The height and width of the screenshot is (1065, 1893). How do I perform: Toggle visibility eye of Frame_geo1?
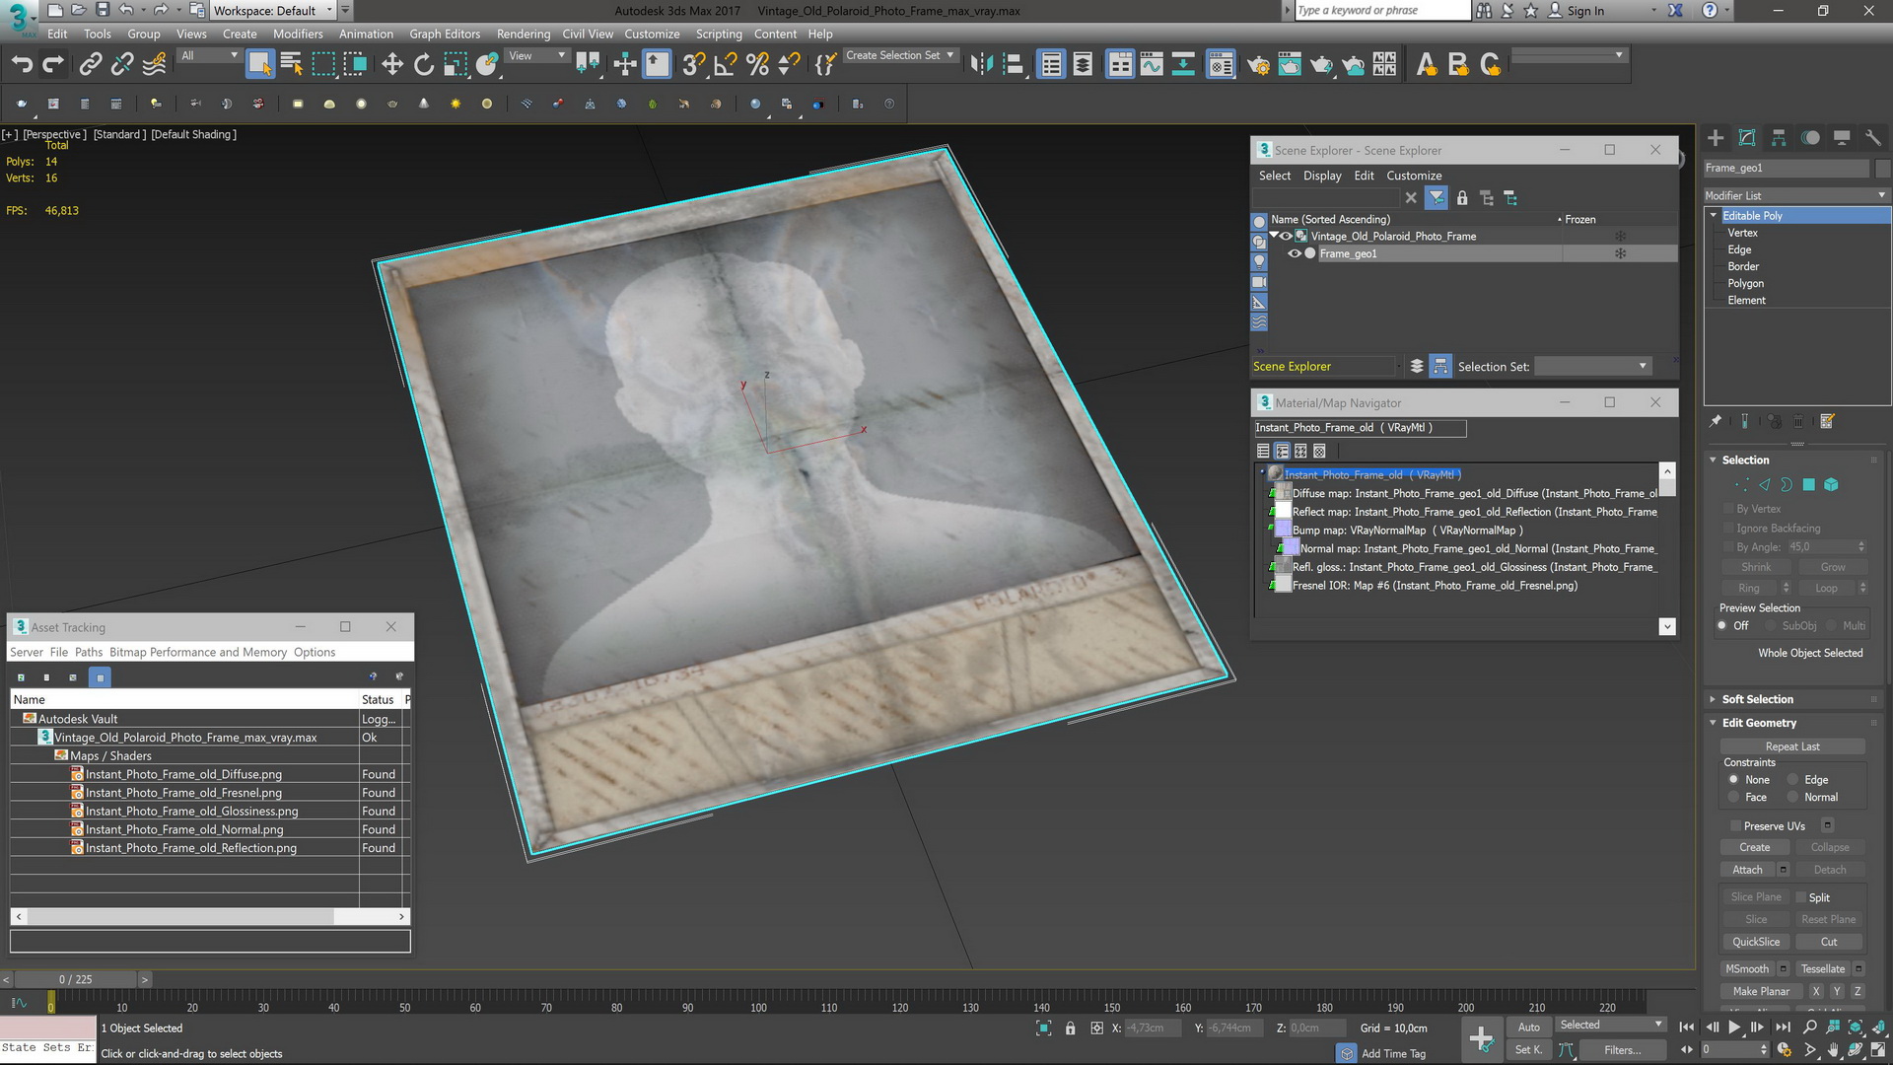coord(1295,253)
